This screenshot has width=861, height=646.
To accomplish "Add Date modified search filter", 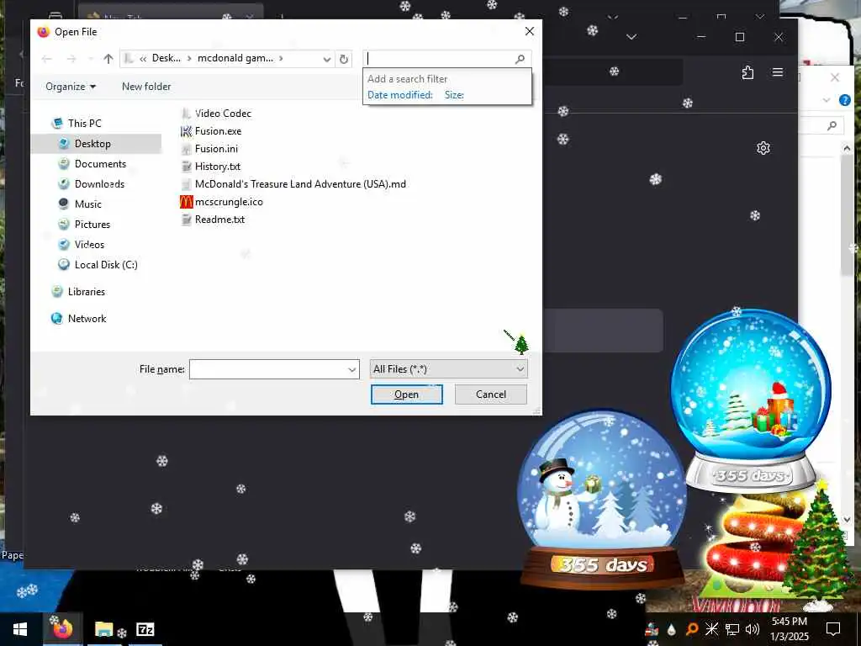I will 399,94.
